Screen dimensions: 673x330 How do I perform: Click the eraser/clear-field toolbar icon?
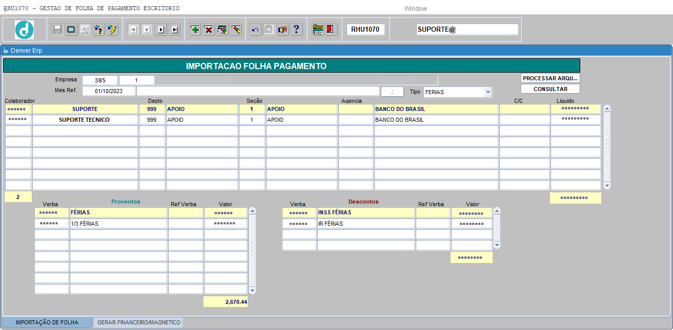point(236,30)
